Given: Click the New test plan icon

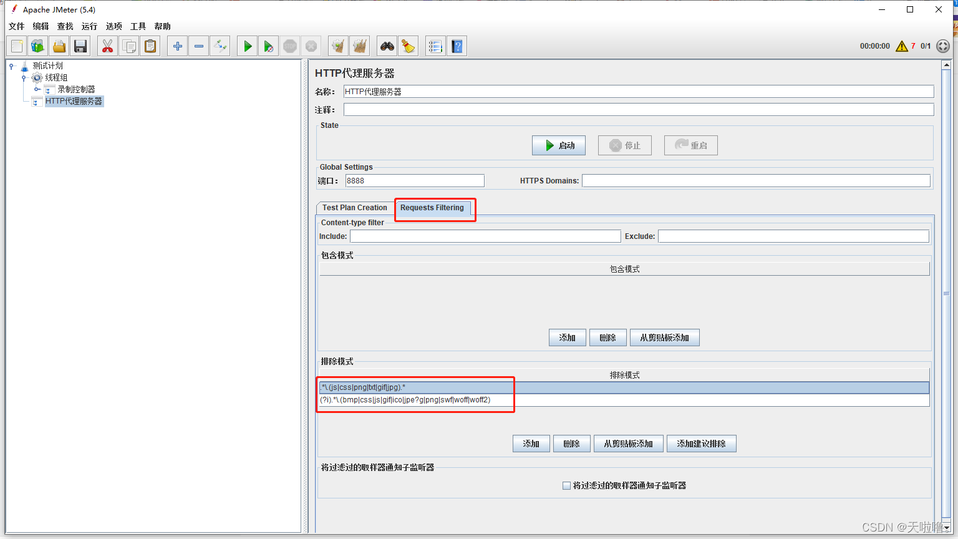Looking at the screenshot, I should 17,46.
